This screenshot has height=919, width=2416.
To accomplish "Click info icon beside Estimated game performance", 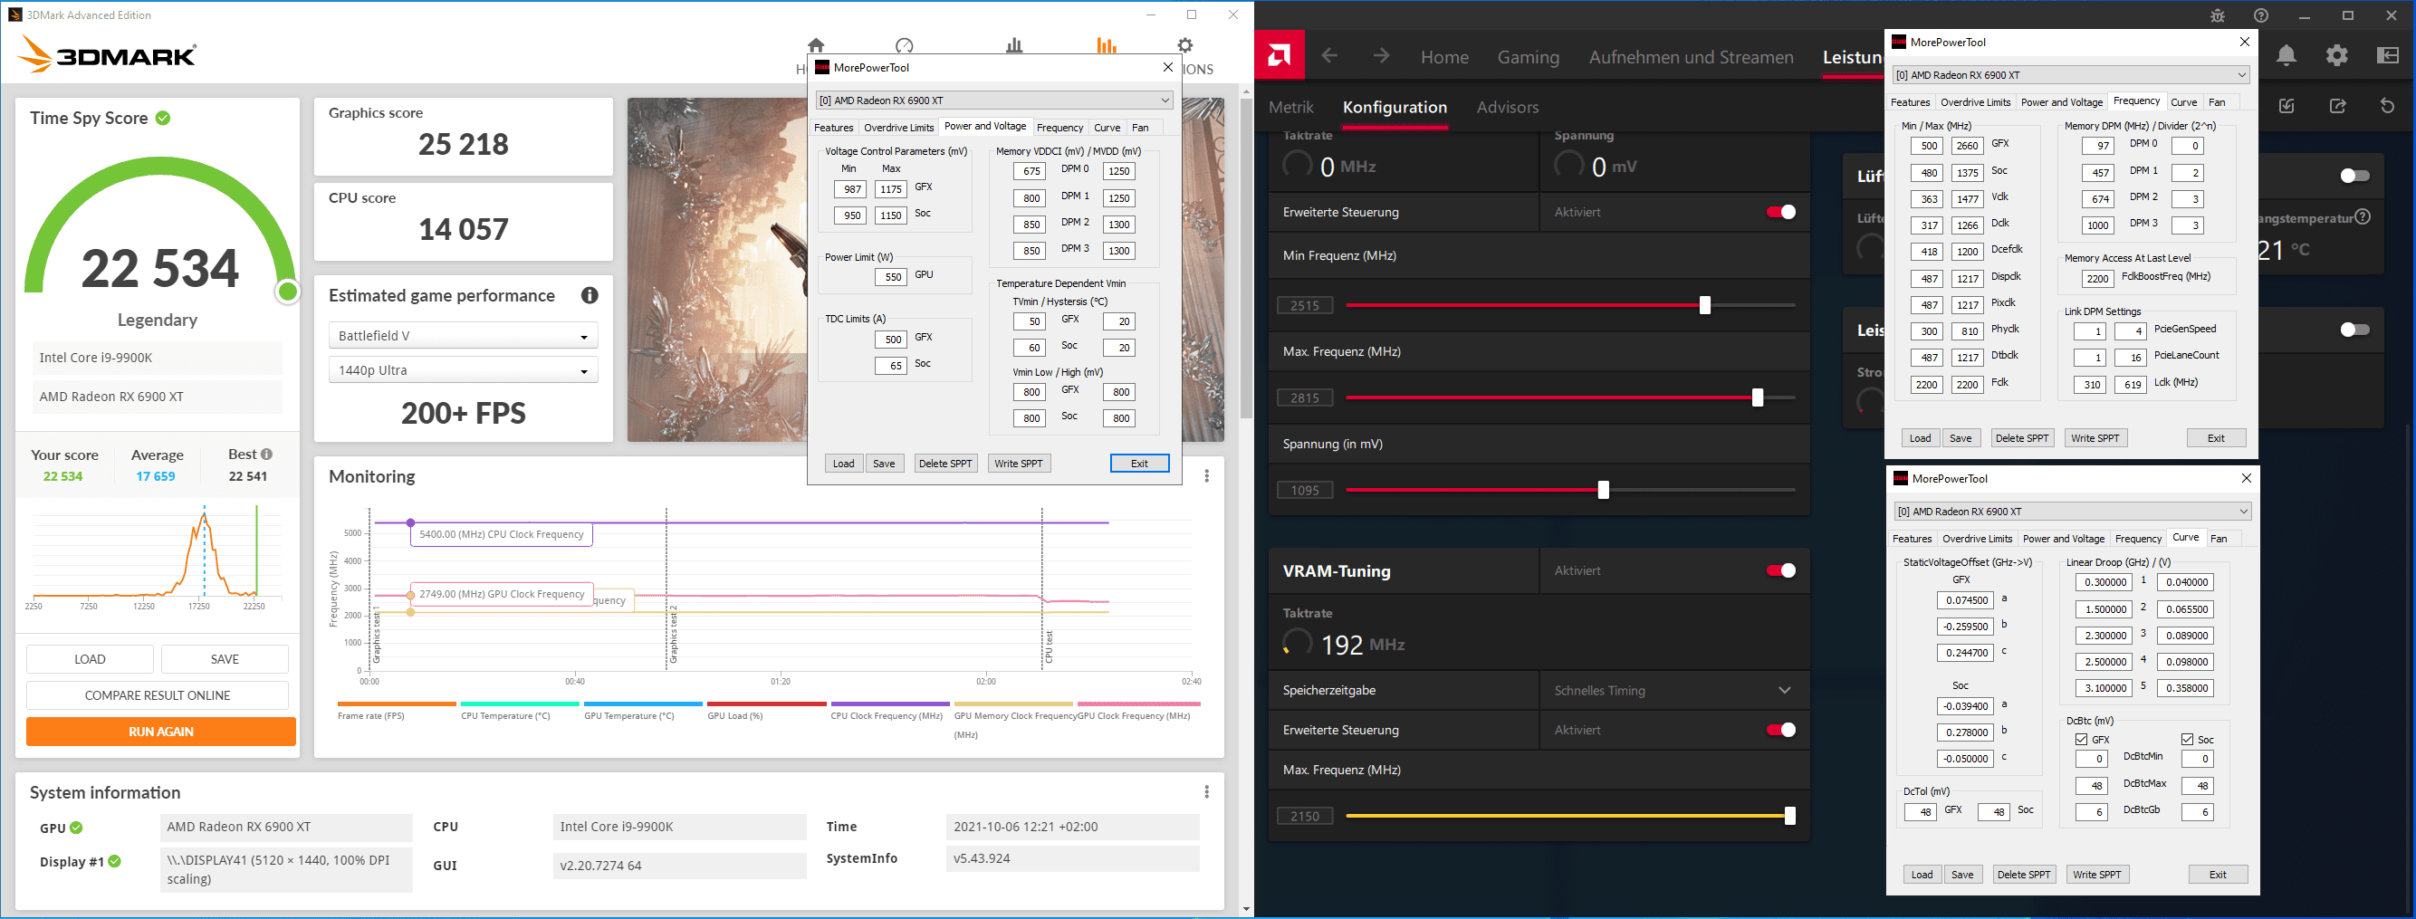I will (x=589, y=295).
